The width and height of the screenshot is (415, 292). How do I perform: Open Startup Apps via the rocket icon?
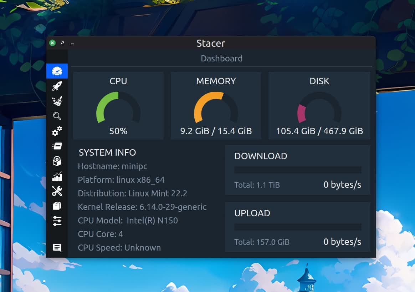coord(57,86)
